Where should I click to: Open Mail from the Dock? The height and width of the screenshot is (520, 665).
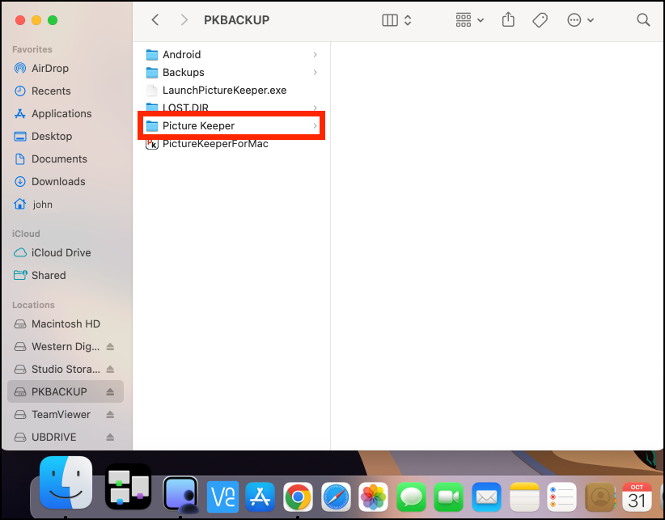(x=486, y=497)
